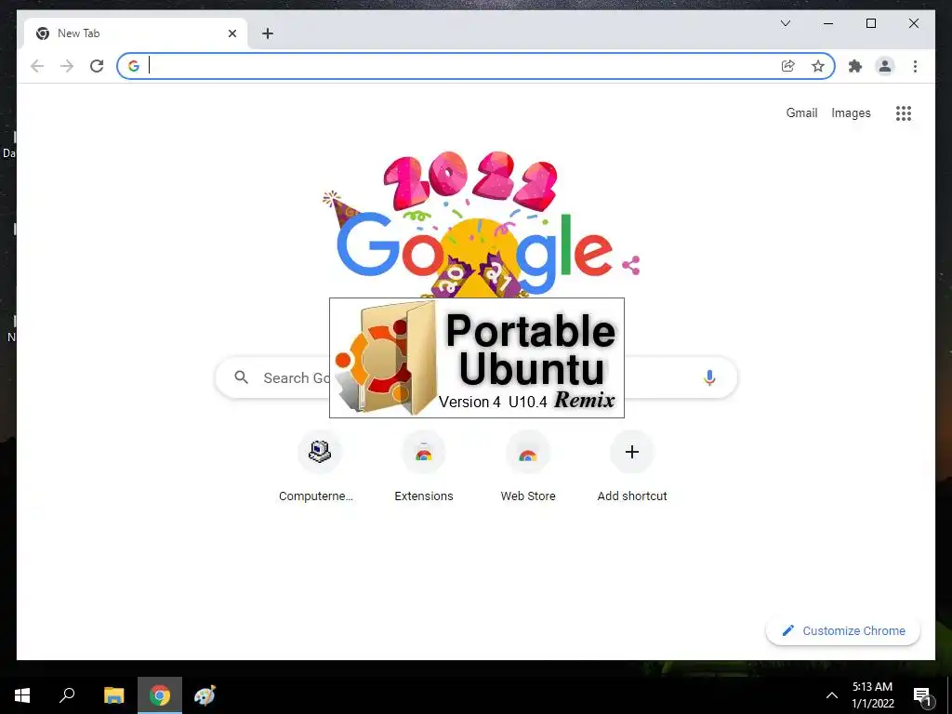952x714 pixels.
Task: Click the Chrome taskbar icon
Action: (x=160, y=695)
